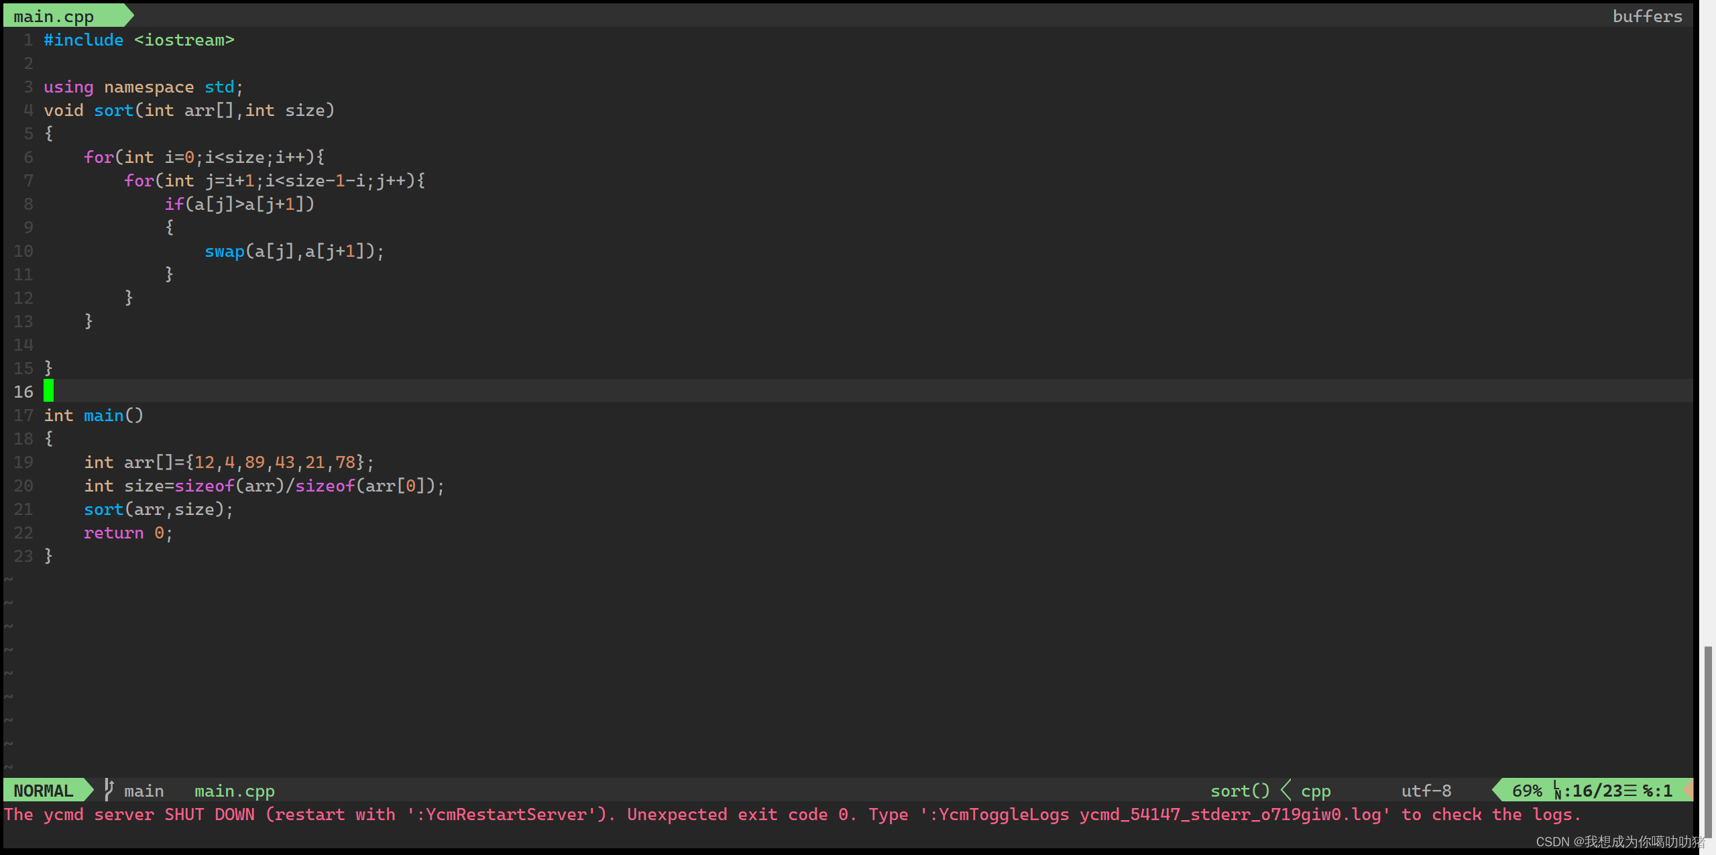Click the outer 'for(int i=0;i<size;i++){' line
This screenshot has height=855, width=1716.
point(204,158)
